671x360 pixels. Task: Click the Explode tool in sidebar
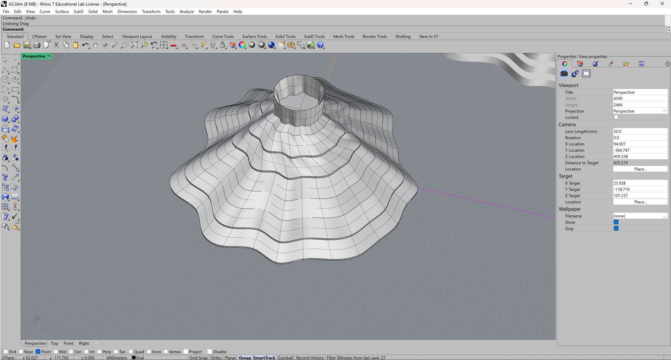click(15, 139)
